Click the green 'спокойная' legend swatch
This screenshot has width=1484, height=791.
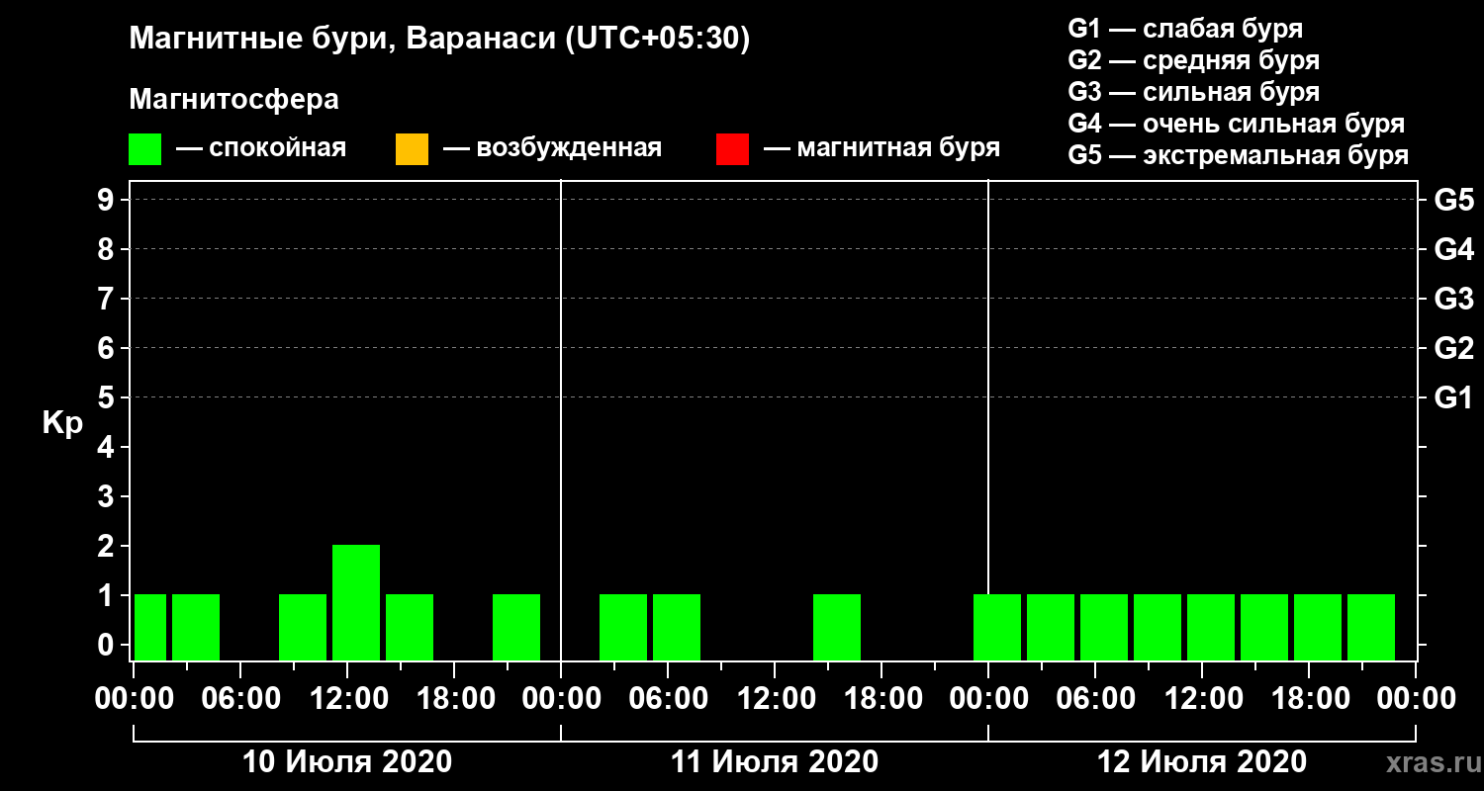point(144,149)
